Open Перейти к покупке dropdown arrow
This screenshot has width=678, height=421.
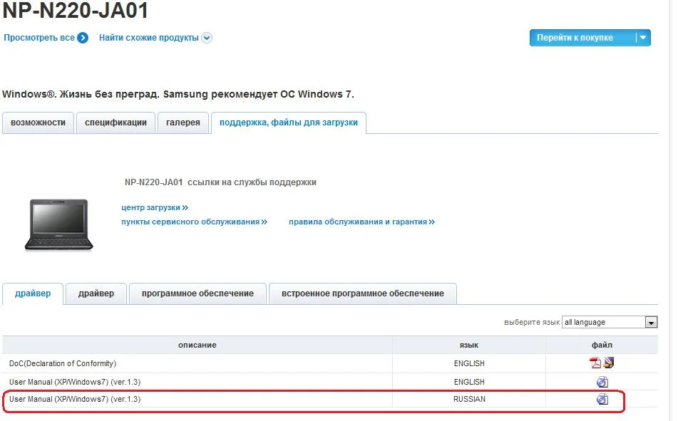643,38
